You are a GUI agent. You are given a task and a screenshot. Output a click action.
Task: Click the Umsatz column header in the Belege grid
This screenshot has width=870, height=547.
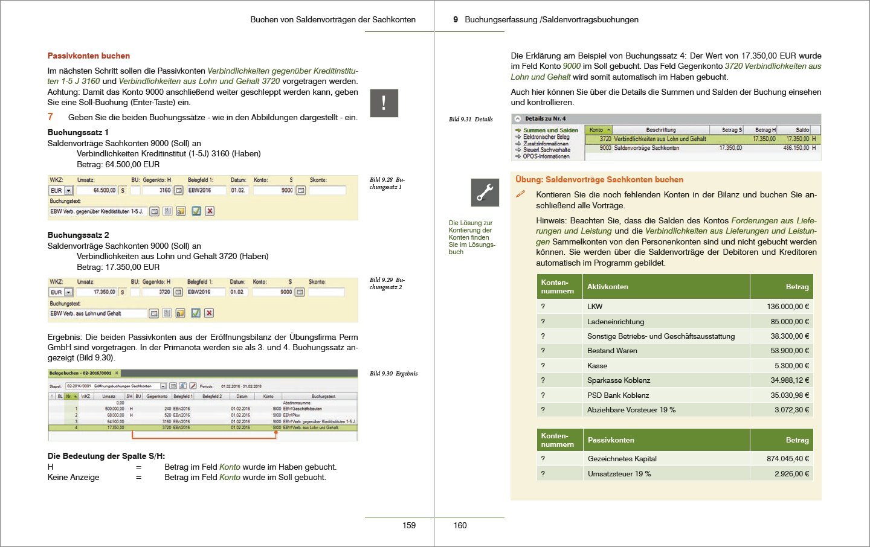pos(109,397)
